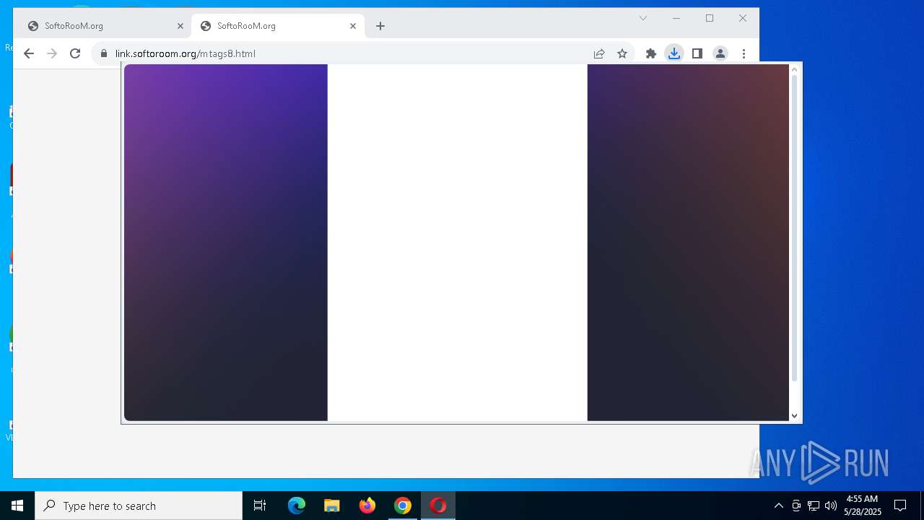Screen dimensions: 924x520
Task: Minimize the Chrome window
Action: pos(676,18)
